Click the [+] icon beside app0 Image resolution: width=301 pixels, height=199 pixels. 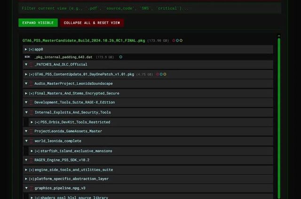31,49
